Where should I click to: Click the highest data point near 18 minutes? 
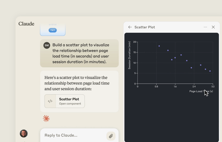click(159, 46)
